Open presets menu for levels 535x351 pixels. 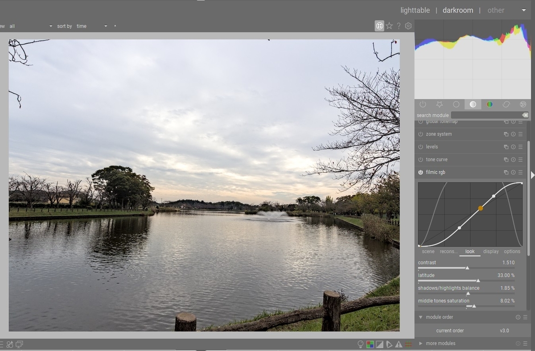(520, 147)
